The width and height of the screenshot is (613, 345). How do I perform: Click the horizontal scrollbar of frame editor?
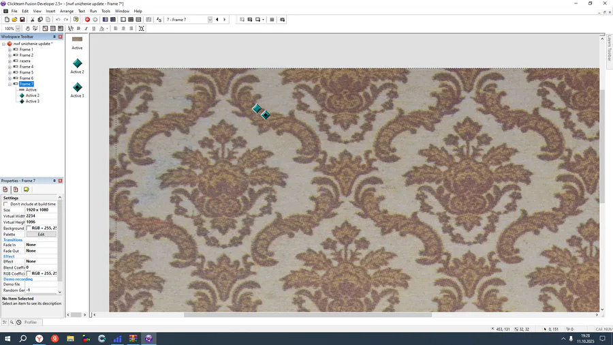(308, 315)
